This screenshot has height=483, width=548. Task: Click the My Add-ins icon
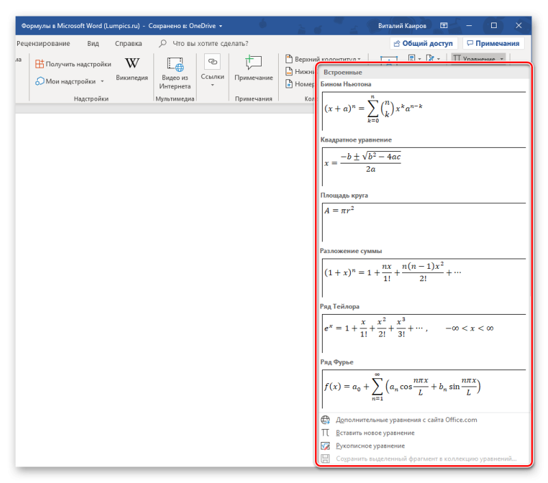pos(40,81)
